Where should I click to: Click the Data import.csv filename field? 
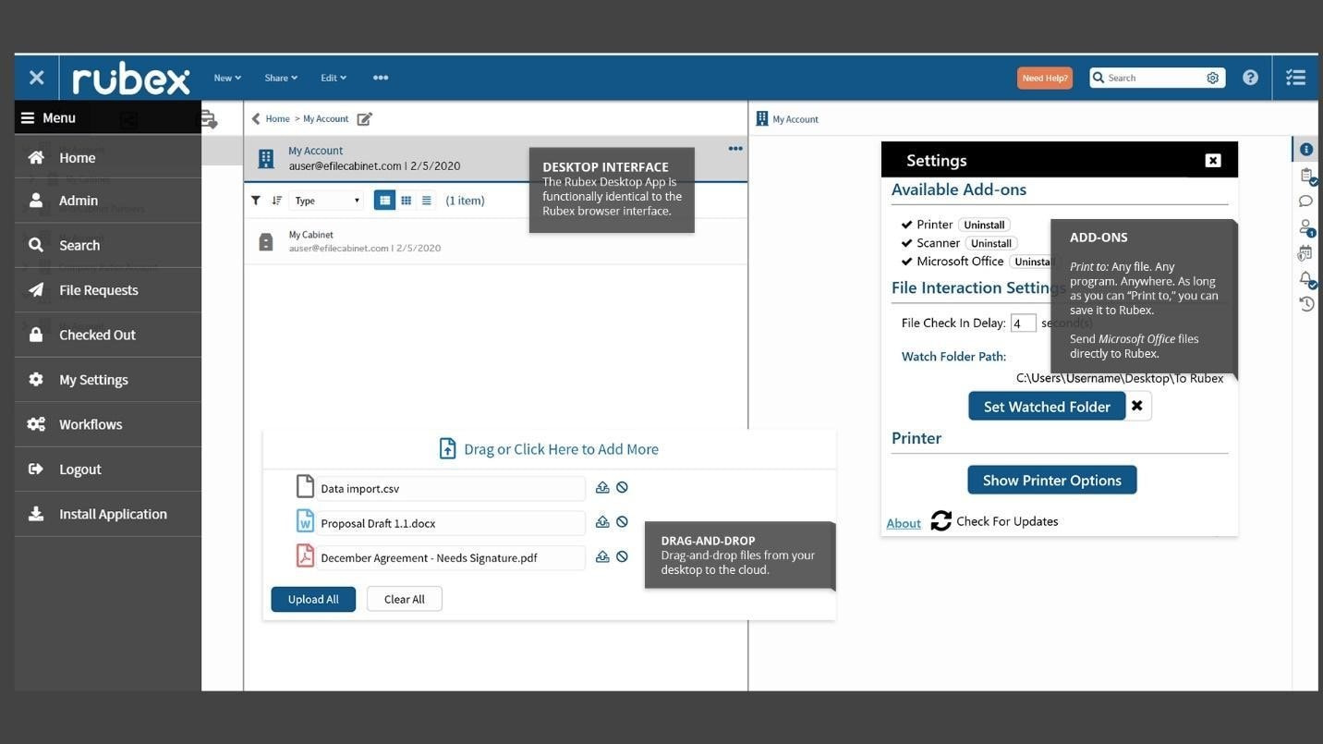451,488
